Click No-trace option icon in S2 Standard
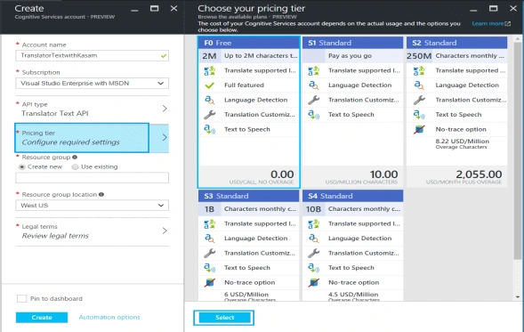This screenshot has height=332, width=524. pos(419,129)
